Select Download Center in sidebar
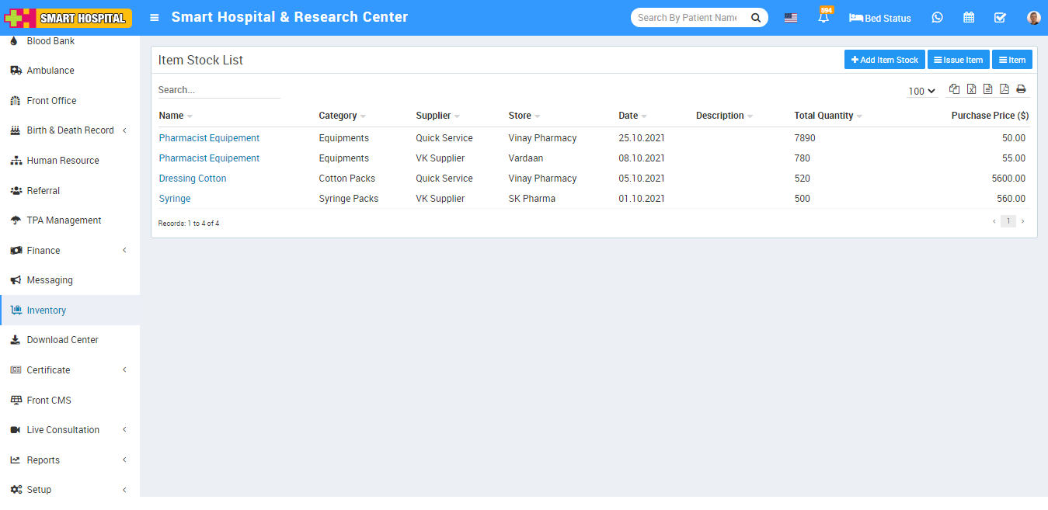Screen dimensions: 1048x510 pyautogui.click(x=62, y=340)
